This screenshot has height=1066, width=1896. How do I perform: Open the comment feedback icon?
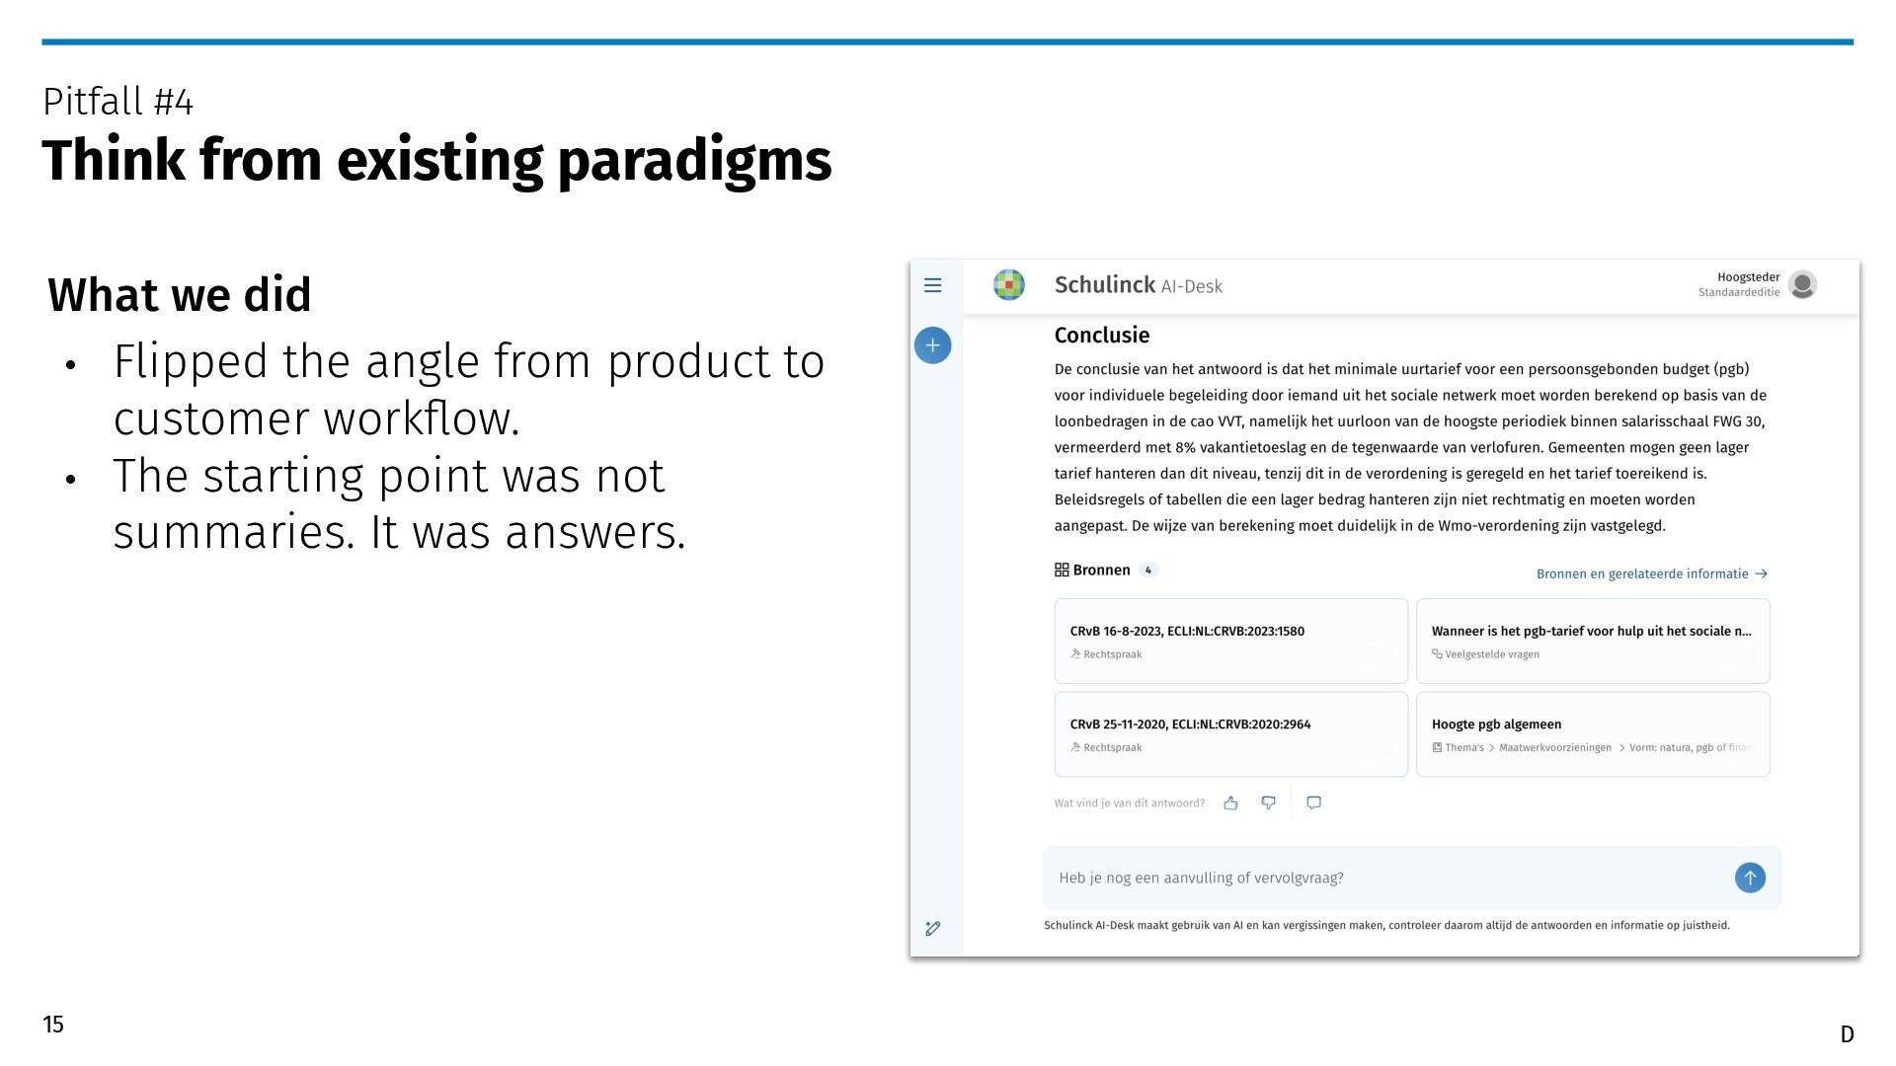coord(1313,803)
